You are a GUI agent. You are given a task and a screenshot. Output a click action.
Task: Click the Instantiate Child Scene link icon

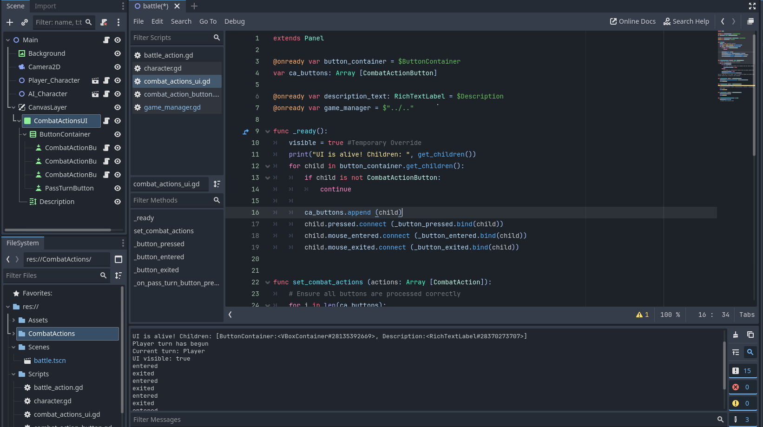click(25, 22)
